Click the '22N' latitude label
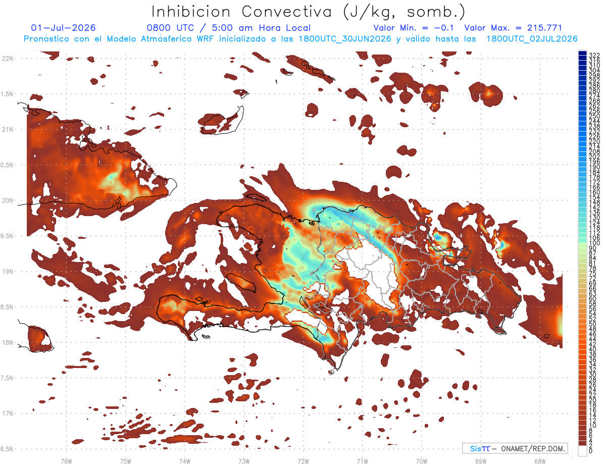The width and height of the screenshot is (606, 468). click(8, 59)
